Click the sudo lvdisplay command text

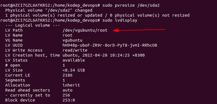[x=120, y=21]
